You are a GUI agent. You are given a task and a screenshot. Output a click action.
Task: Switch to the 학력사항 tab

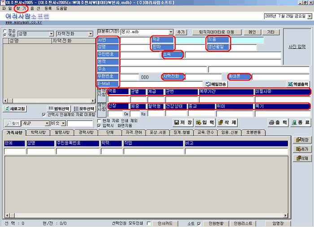[38, 133]
